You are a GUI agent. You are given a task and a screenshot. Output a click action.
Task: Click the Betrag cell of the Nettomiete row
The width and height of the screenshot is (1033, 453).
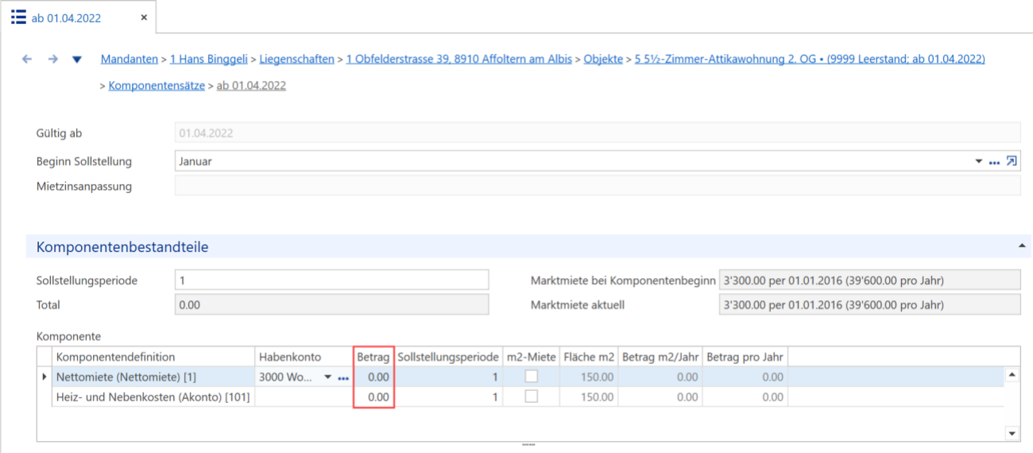pos(373,377)
